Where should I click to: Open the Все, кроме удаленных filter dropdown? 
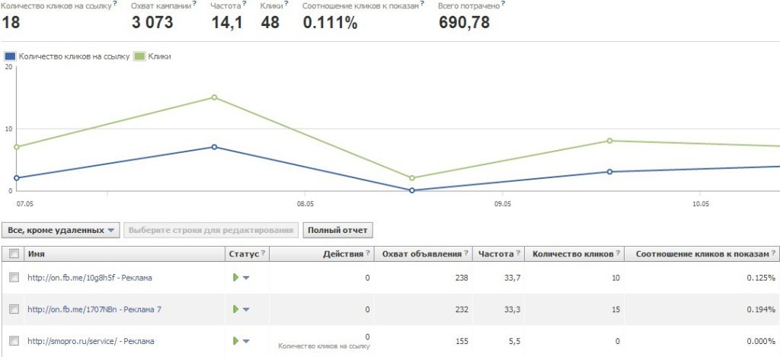tap(61, 230)
